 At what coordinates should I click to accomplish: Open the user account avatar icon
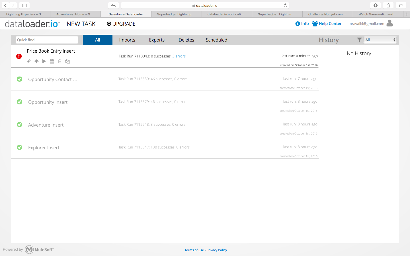[x=390, y=23]
